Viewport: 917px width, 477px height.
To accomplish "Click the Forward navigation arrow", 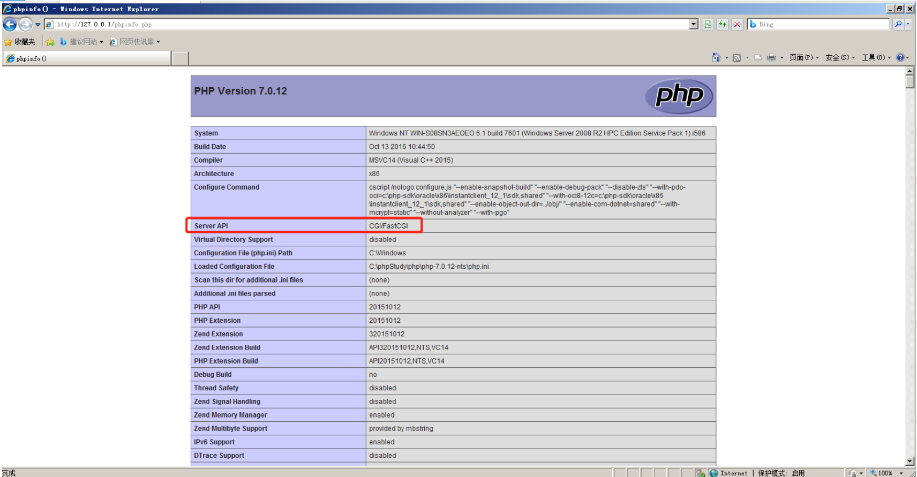I will [x=25, y=24].
